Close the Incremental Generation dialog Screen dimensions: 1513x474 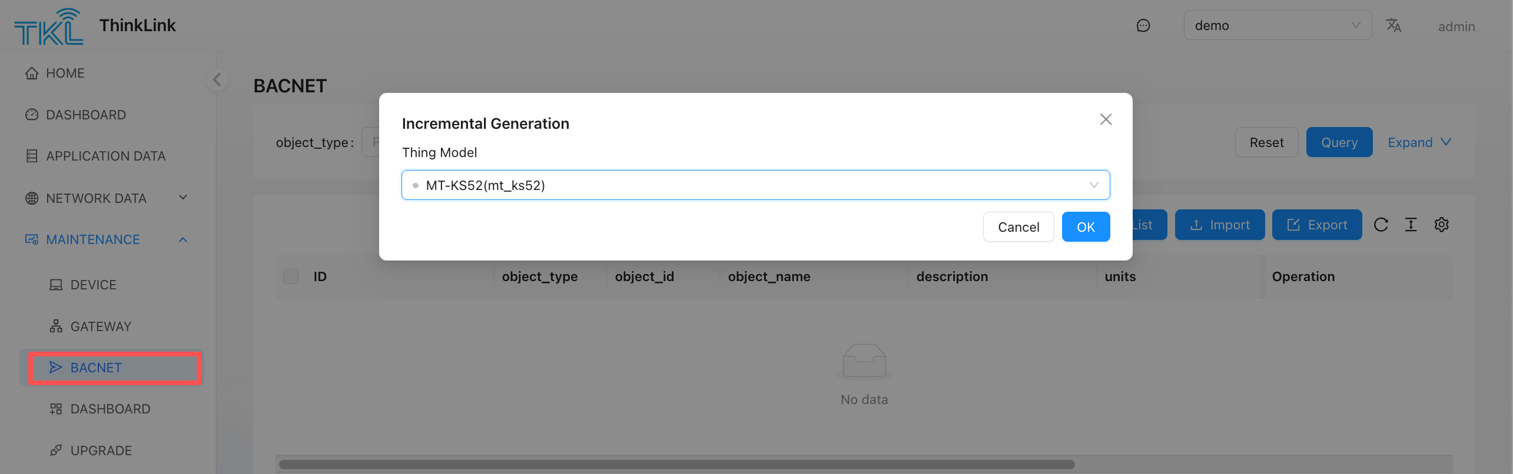1106,119
